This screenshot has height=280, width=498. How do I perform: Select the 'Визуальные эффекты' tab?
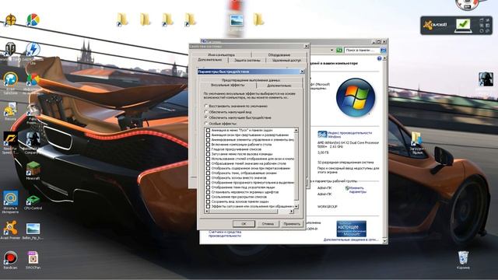pos(228,85)
